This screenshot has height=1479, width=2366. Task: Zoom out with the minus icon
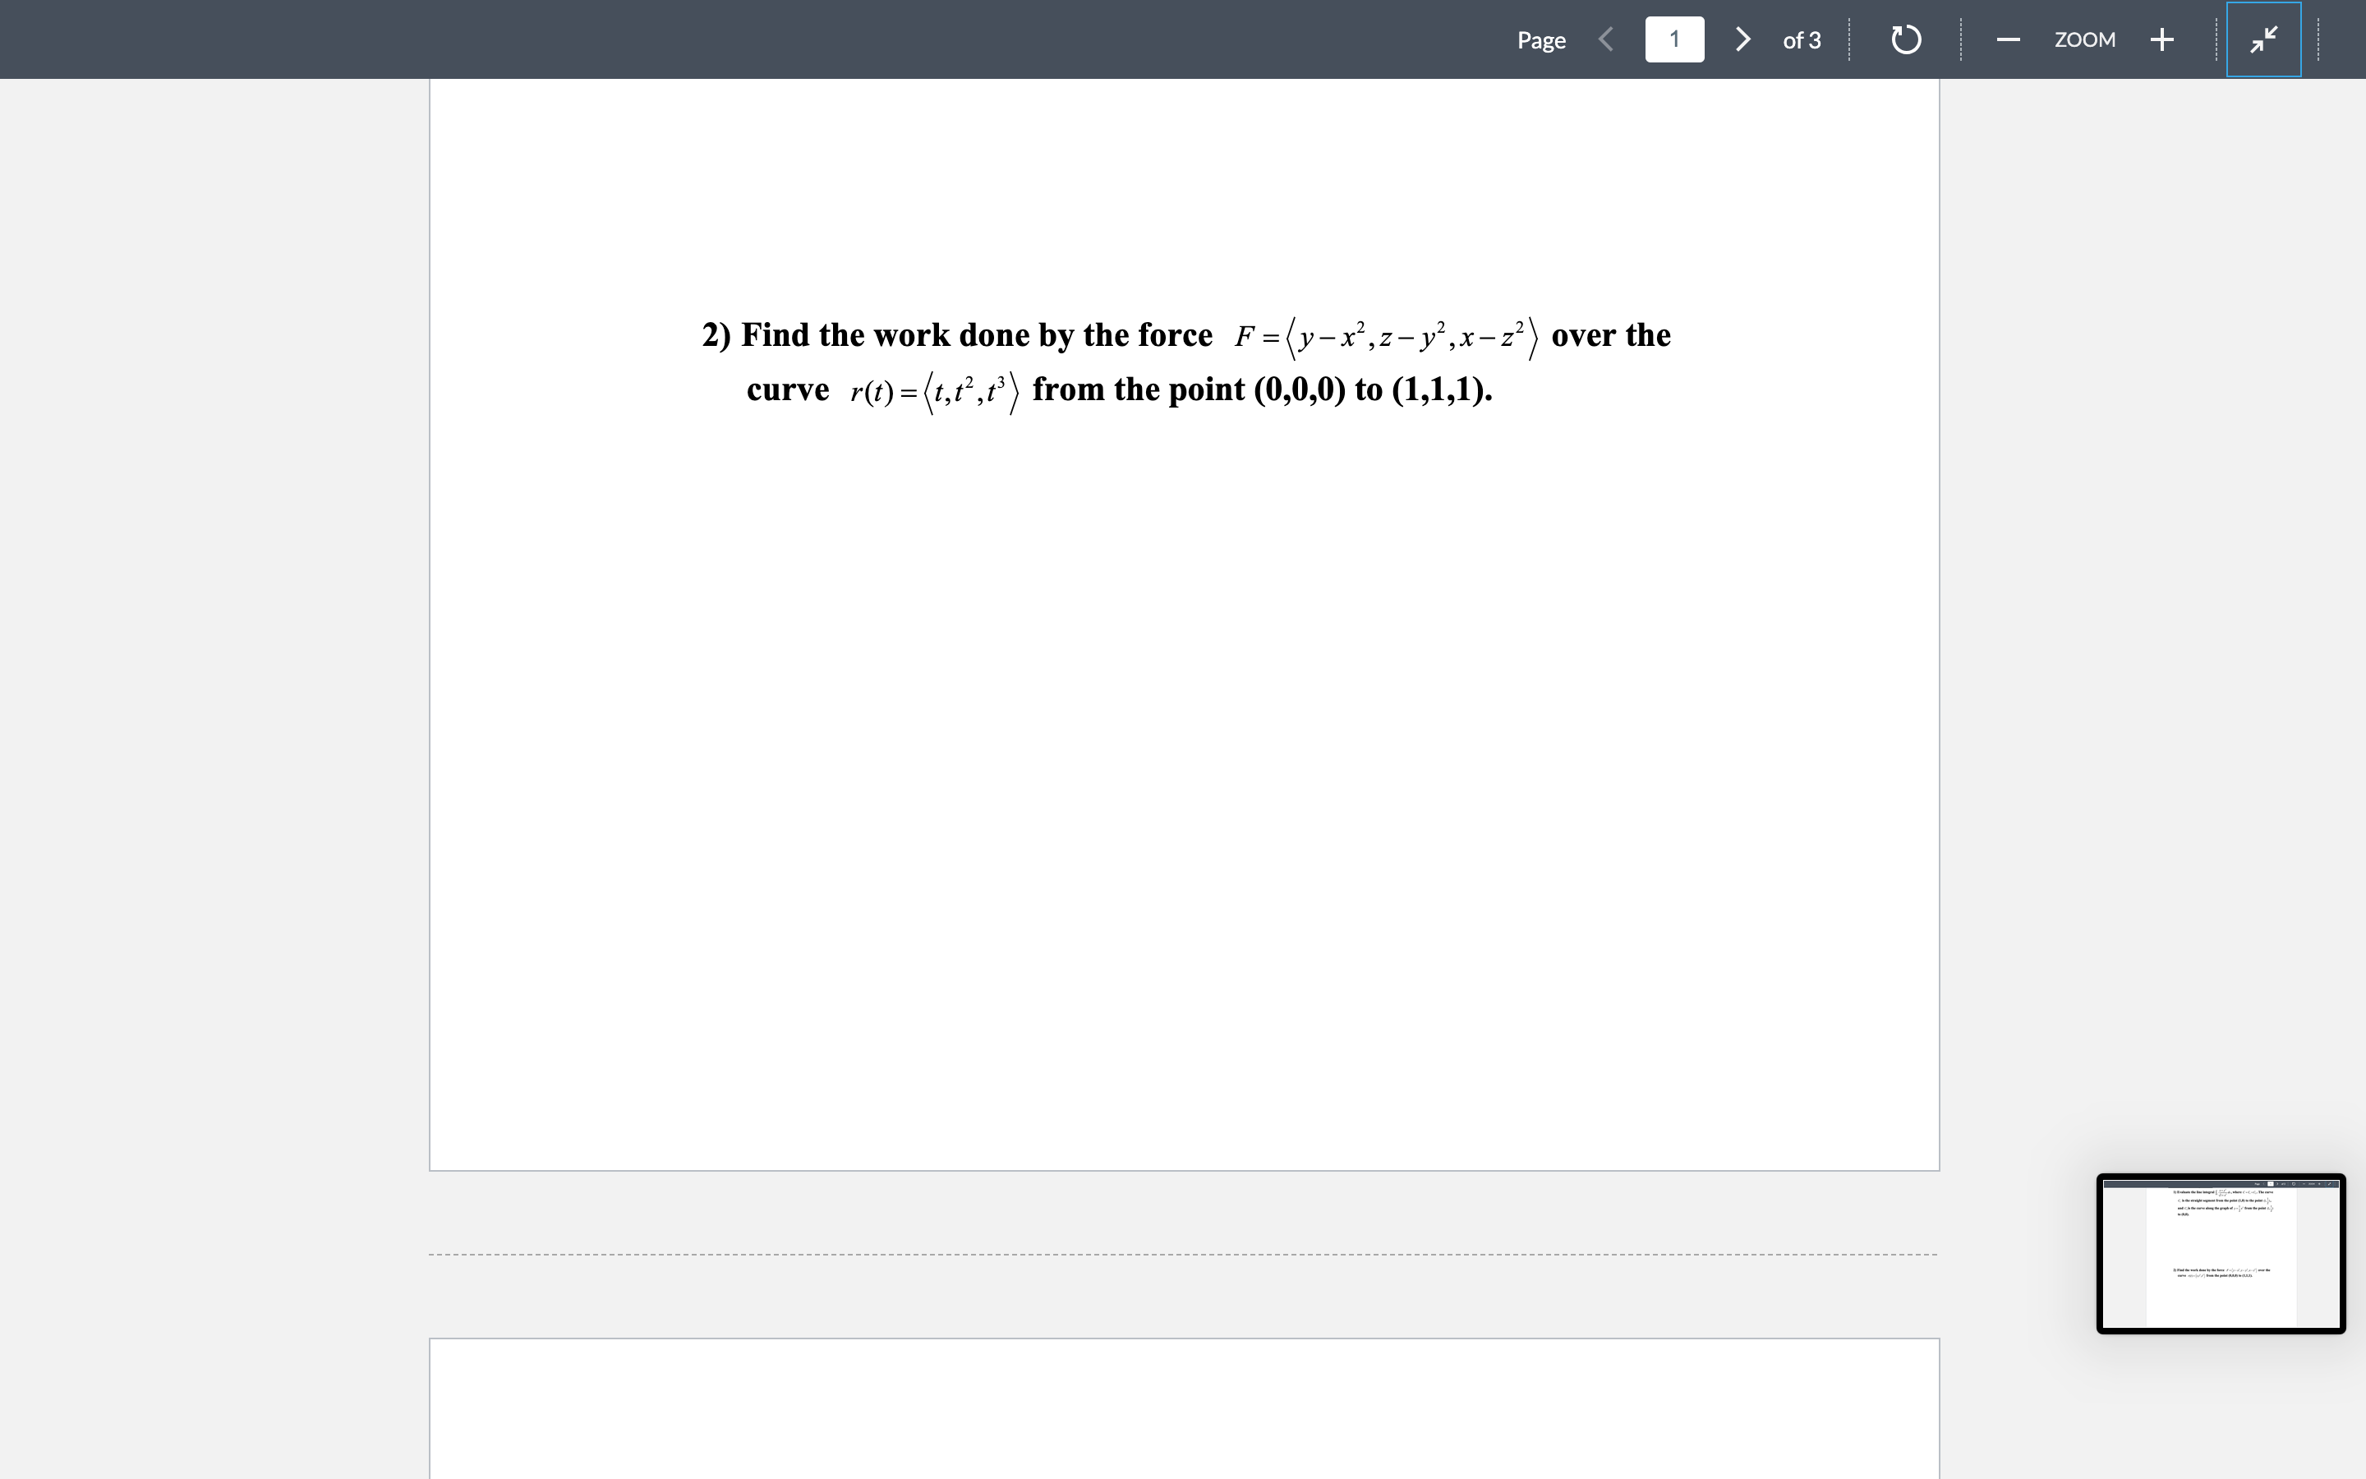click(2008, 40)
